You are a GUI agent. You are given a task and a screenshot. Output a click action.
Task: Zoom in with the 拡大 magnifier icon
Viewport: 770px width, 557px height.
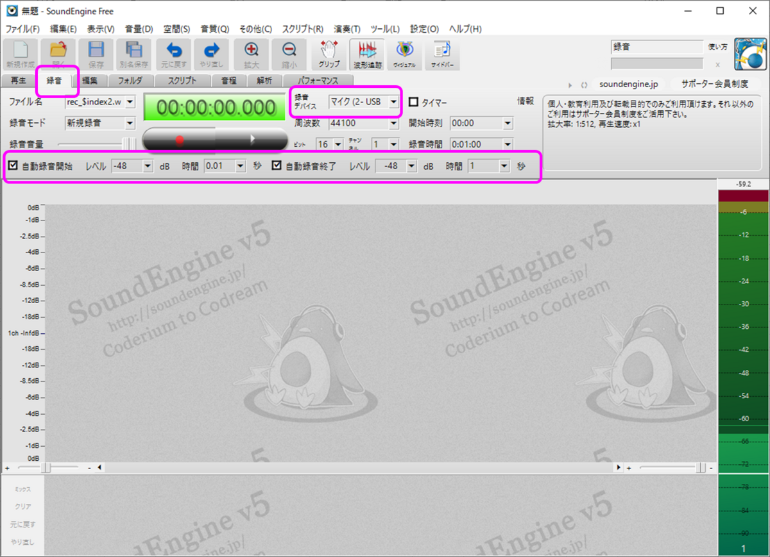click(x=251, y=54)
